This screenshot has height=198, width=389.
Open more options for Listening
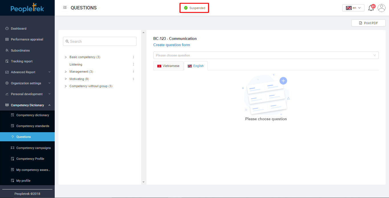pyautogui.click(x=133, y=64)
